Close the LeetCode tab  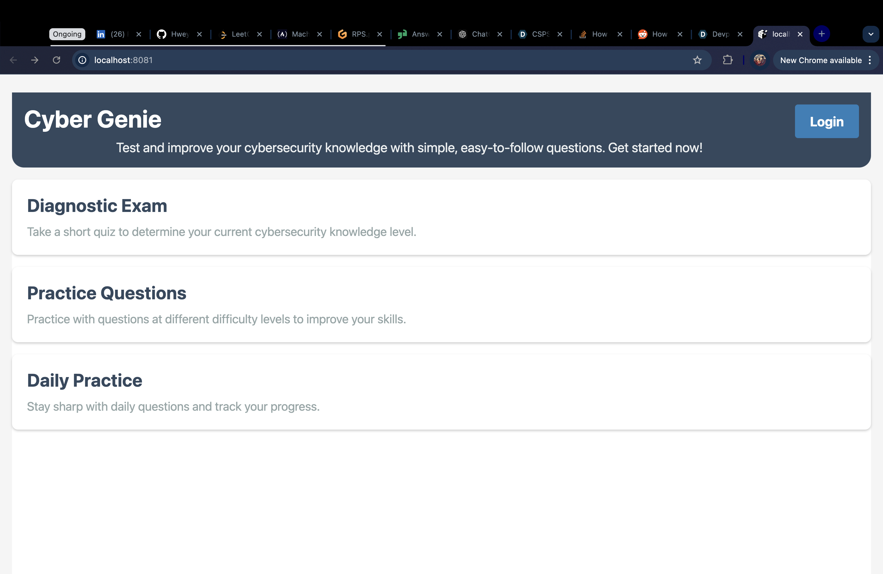point(259,34)
